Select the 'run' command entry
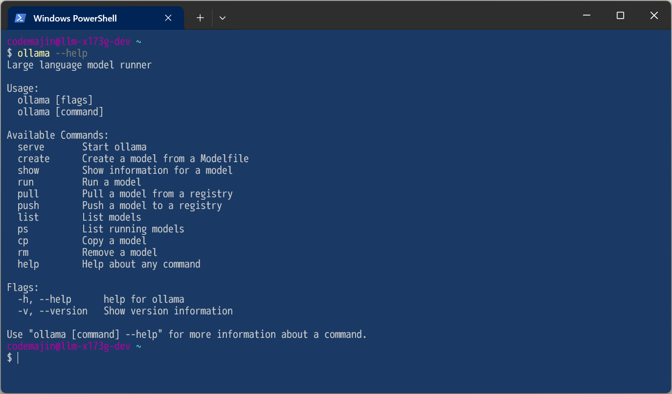The image size is (672, 394). pyautogui.click(x=25, y=182)
